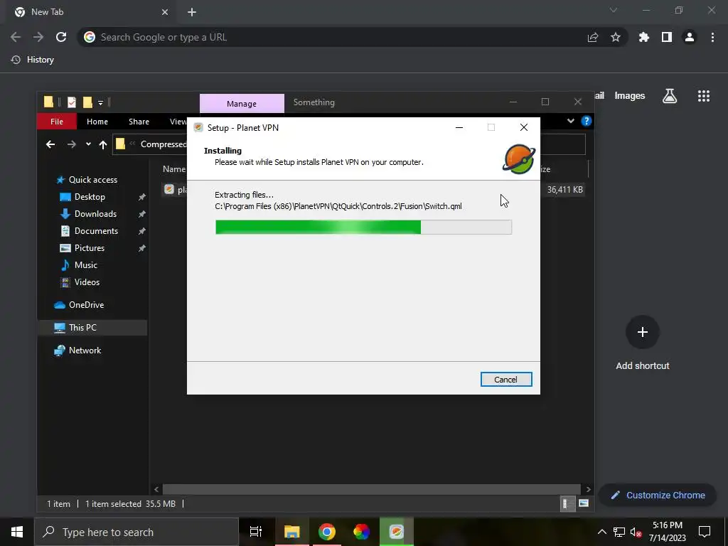Go forward in Chrome
Image resolution: width=728 pixels, height=546 pixels.
point(38,37)
